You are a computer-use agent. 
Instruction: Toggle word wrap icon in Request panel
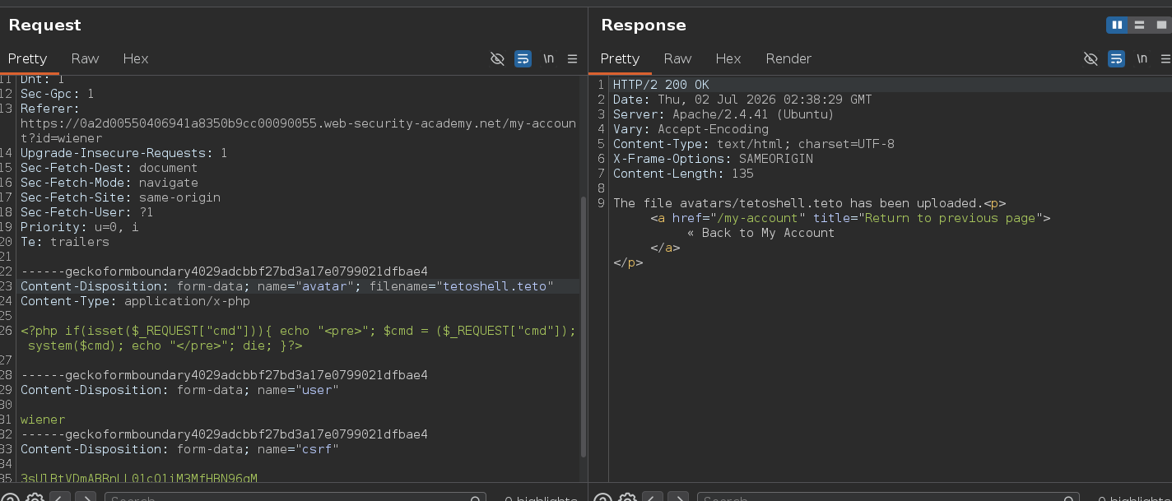(523, 58)
